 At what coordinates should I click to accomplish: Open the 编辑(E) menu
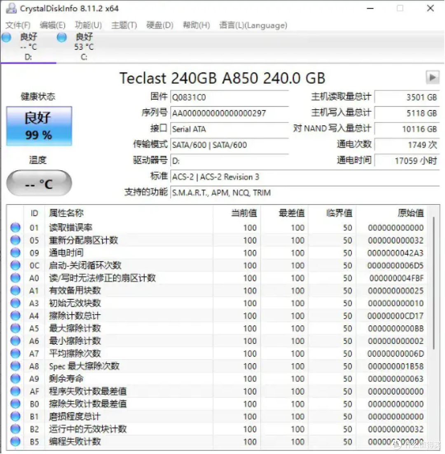[x=53, y=25]
